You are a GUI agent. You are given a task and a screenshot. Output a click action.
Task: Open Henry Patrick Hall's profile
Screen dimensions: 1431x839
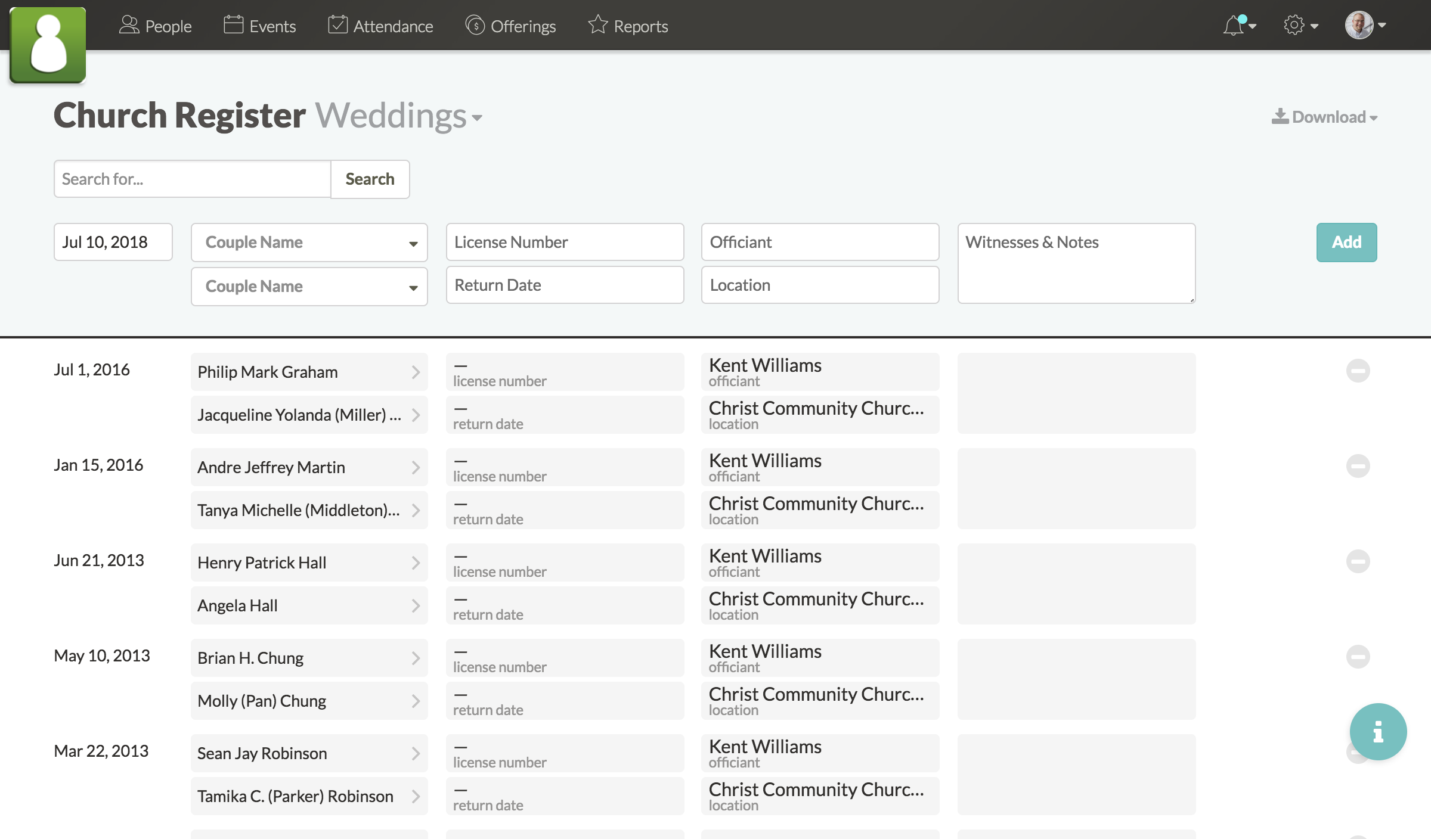[309, 563]
